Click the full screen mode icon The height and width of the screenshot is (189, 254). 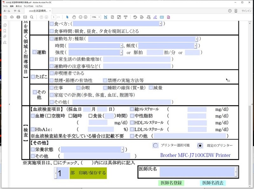pyautogui.click(x=119, y=17)
